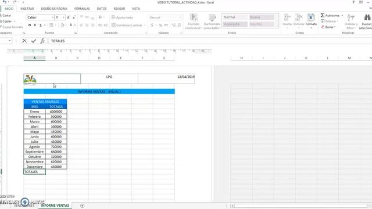Decrease font size with the small A icon
372x209 pixels.
74,17
